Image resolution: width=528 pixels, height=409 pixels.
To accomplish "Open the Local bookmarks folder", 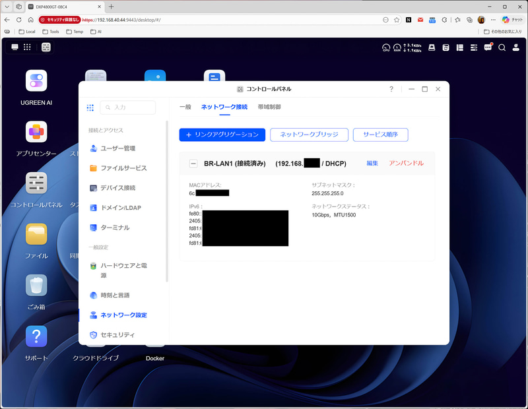I will point(27,32).
